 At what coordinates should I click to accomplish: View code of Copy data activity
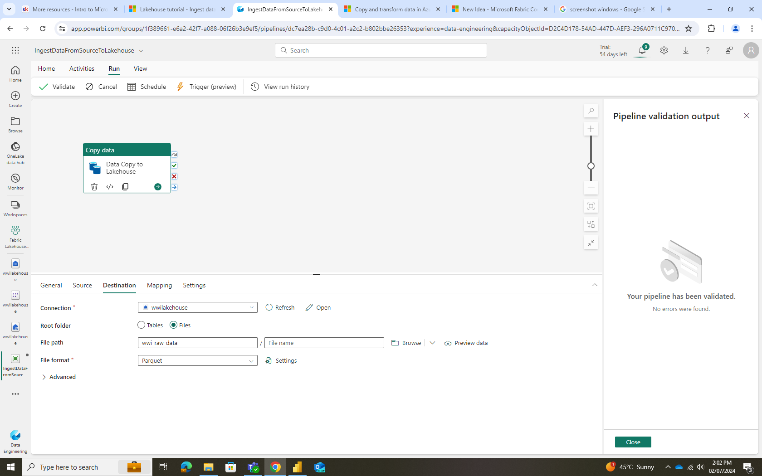pos(110,187)
